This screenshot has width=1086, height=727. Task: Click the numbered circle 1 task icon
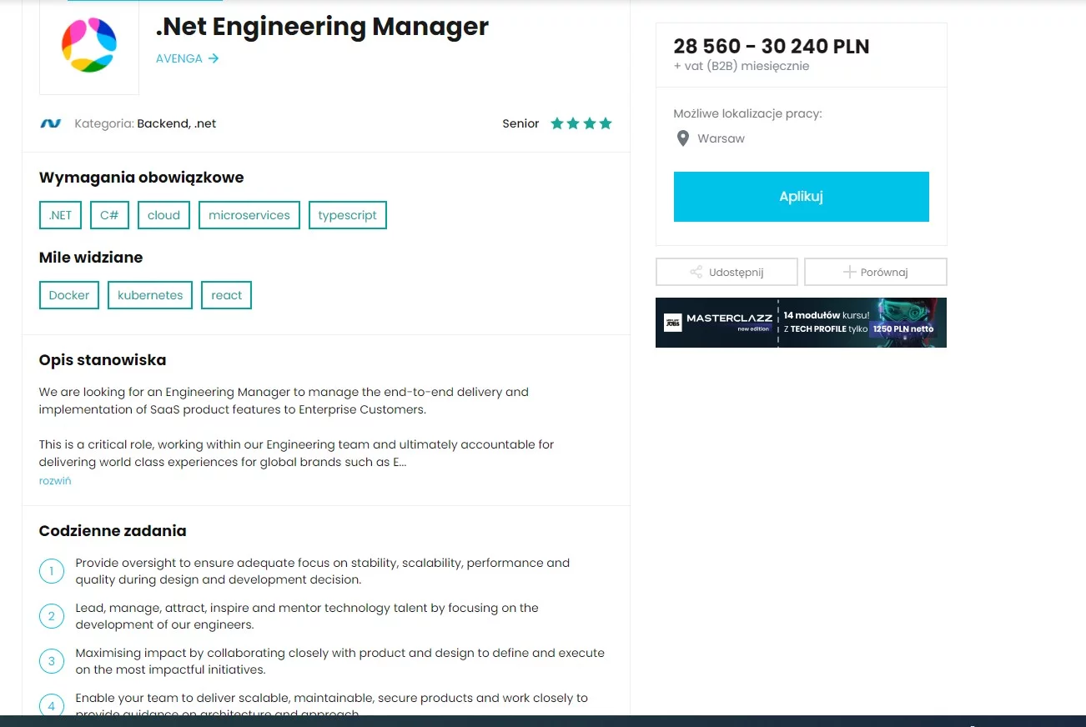pos(51,571)
